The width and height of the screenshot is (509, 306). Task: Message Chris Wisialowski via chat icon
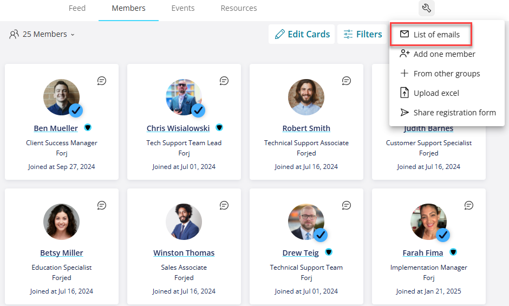(224, 81)
